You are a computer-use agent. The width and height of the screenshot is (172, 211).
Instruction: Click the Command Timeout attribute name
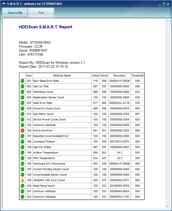44,142
